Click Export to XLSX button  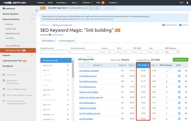181,60
